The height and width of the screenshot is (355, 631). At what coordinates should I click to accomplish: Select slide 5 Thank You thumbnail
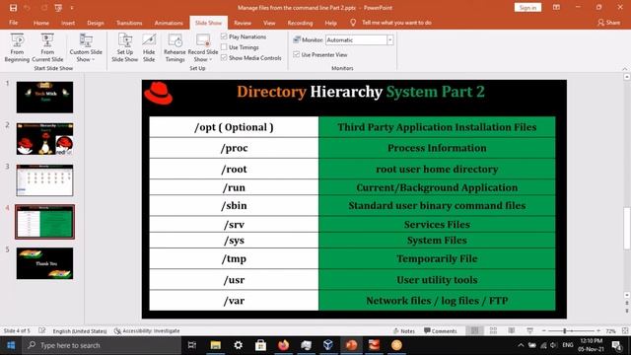pyautogui.click(x=44, y=263)
